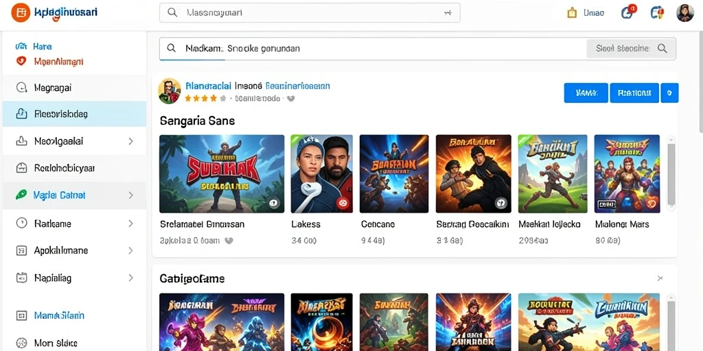Click the star rating under publisher name

pos(205,98)
